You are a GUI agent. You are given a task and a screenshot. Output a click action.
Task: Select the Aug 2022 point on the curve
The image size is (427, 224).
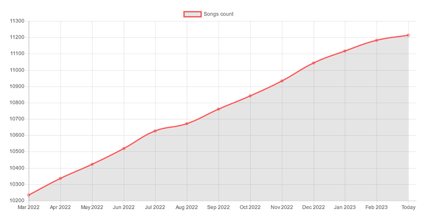coord(187,124)
